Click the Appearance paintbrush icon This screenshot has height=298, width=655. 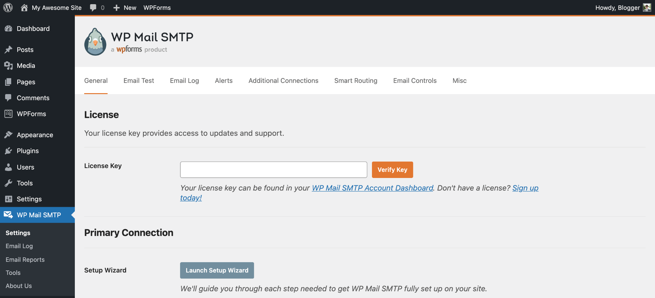(9, 135)
